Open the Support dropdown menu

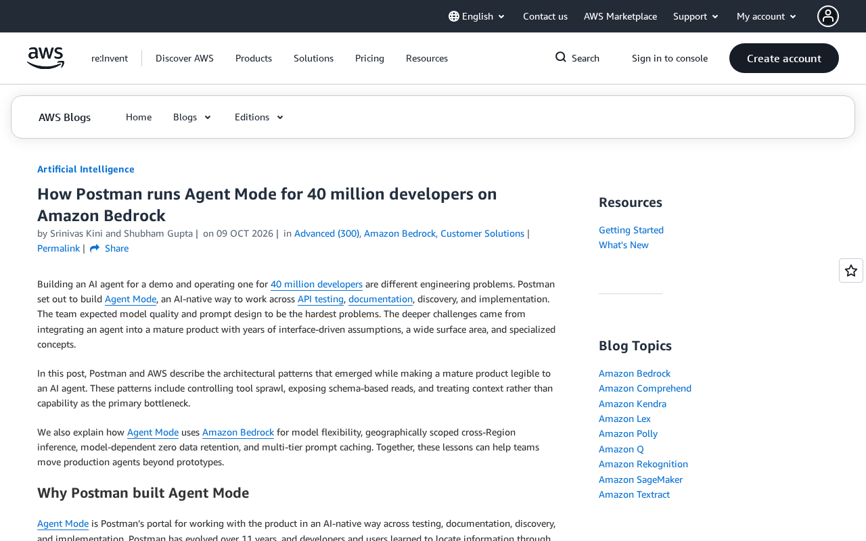(x=696, y=16)
